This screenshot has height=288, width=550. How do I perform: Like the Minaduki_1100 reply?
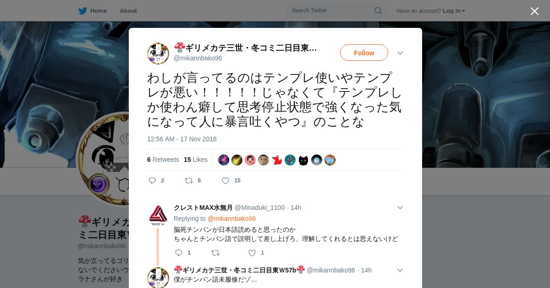pos(252,253)
